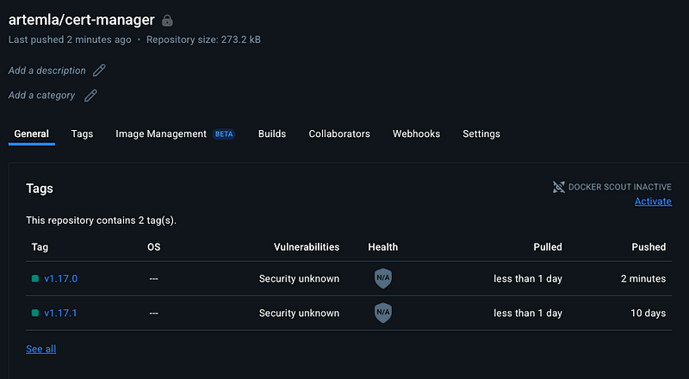Click the green status dot beside v1.17.0

click(x=35, y=278)
